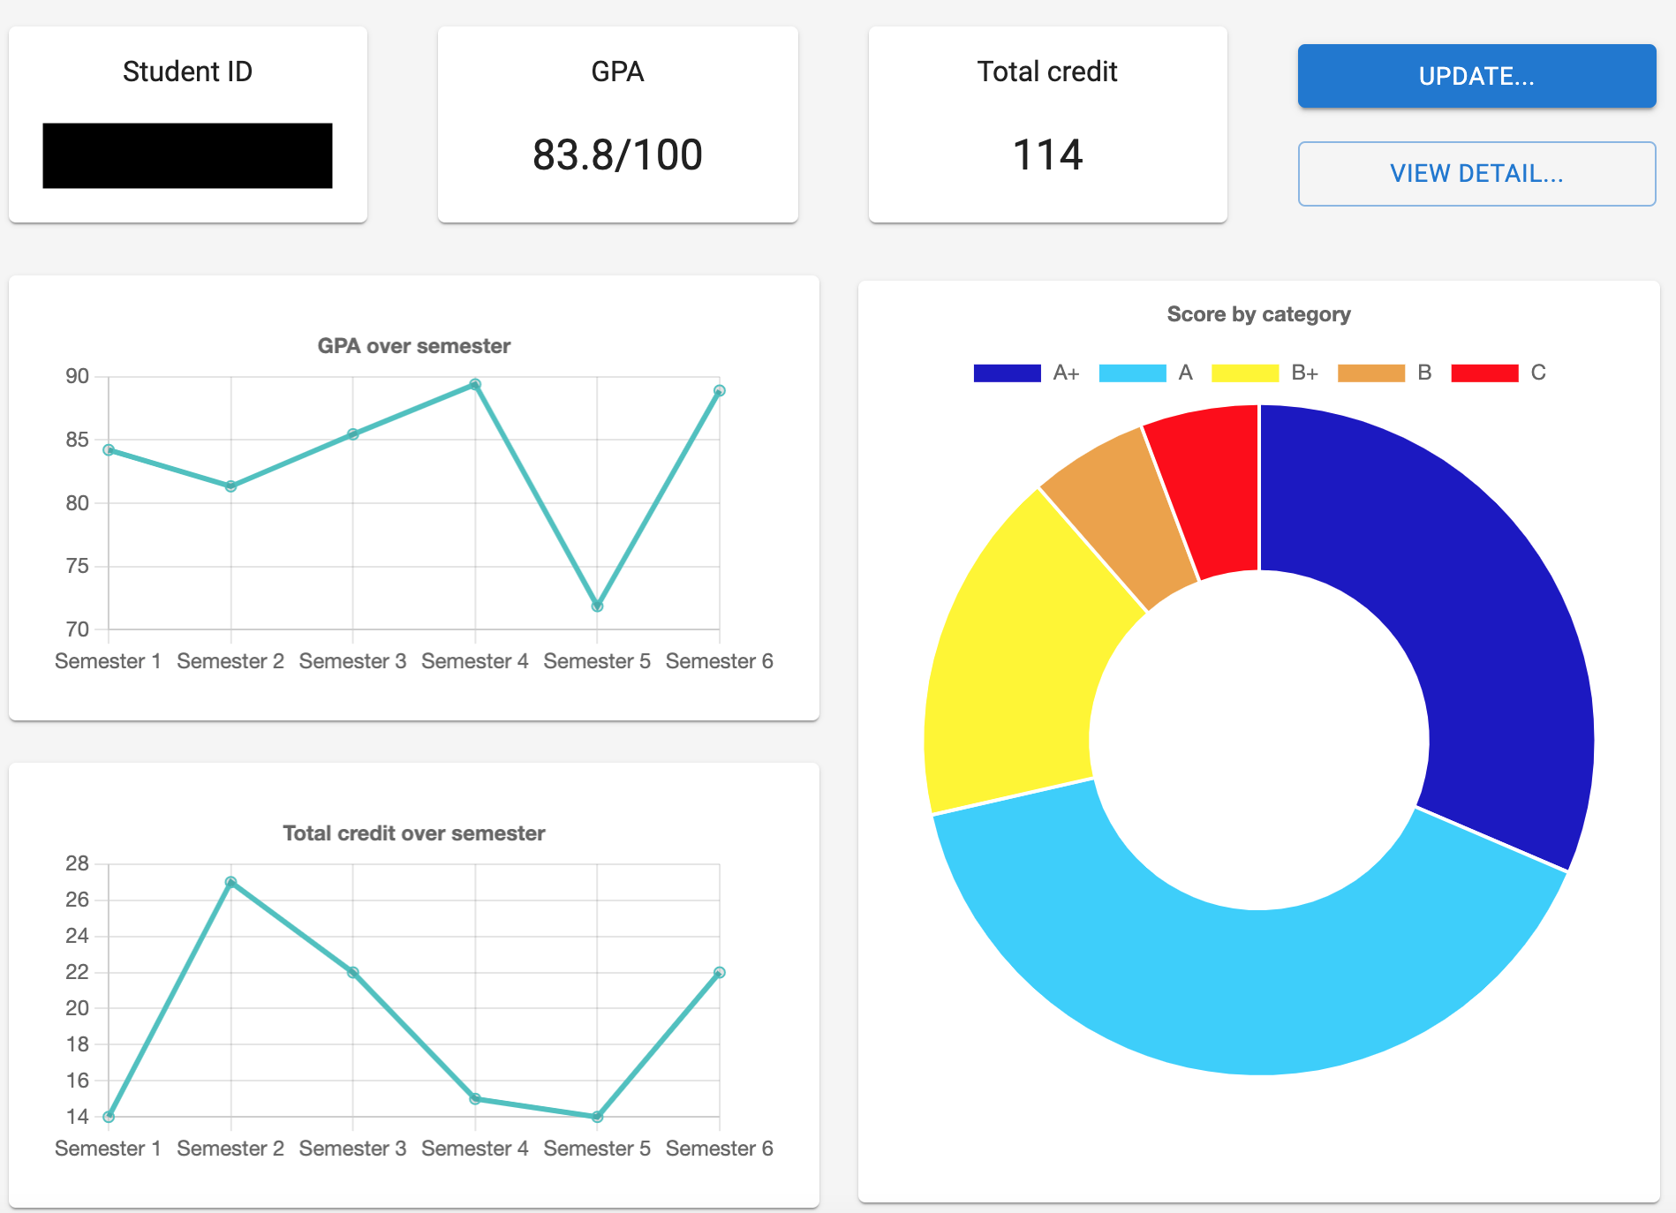Click Semester 2 peak on credit chart
The height and width of the screenshot is (1213, 1676).
tap(230, 882)
